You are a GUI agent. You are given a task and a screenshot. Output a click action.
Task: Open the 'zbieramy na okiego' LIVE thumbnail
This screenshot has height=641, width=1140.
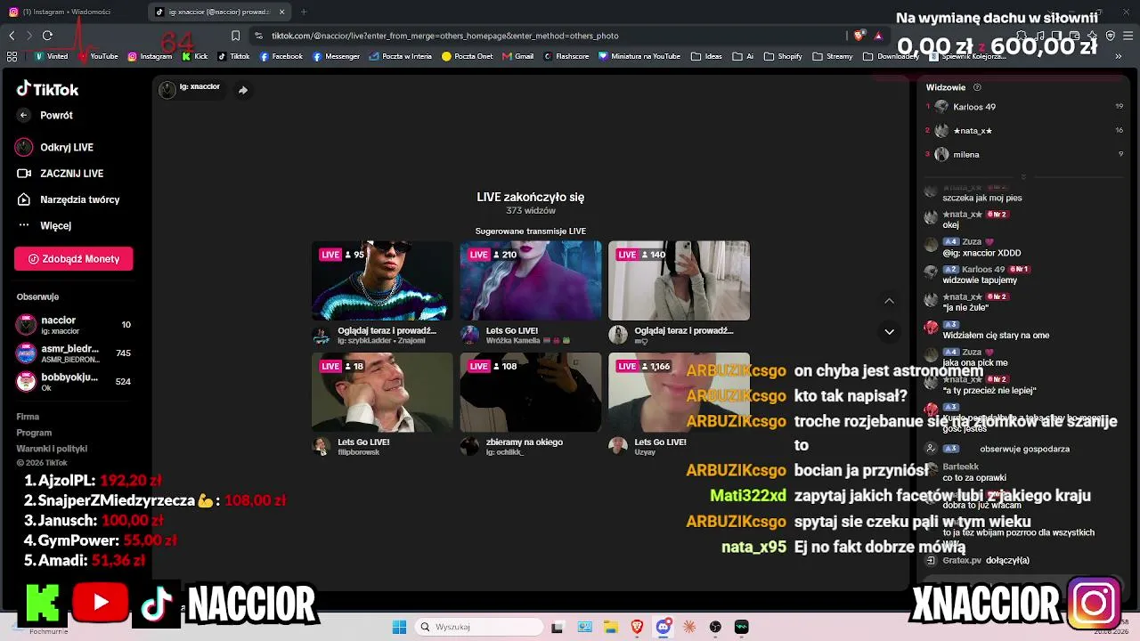tap(531, 393)
